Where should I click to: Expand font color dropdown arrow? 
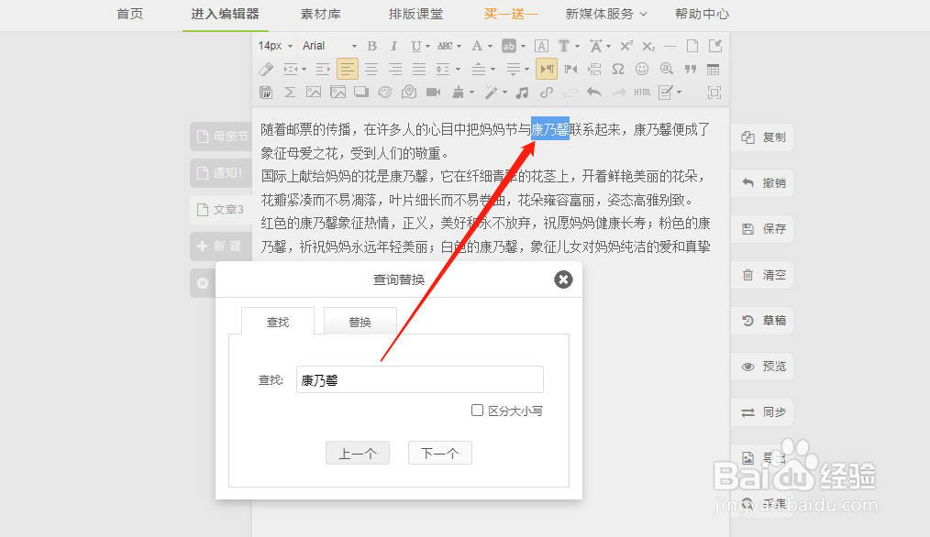click(490, 46)
